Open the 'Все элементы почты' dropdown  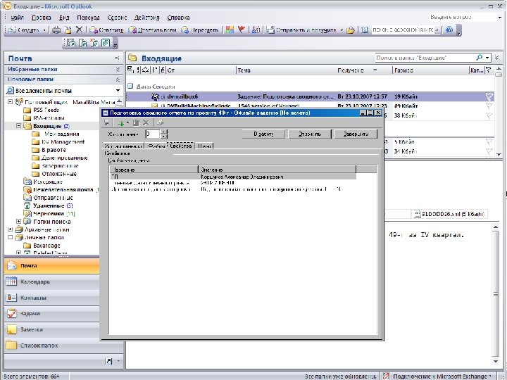pyautogui.click(x=118, y=91)
